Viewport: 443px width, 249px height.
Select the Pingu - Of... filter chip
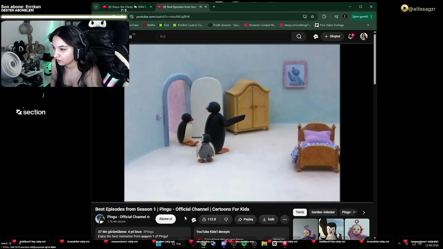(x=349, y=212)
